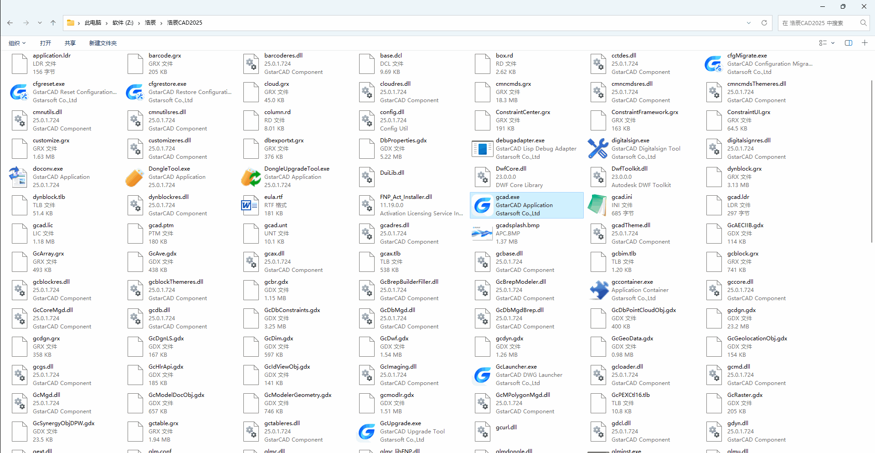Select the gcad.exe GstarCAD Application icon
This screenshot has width=875, height=453.
(x=482, y=205)
